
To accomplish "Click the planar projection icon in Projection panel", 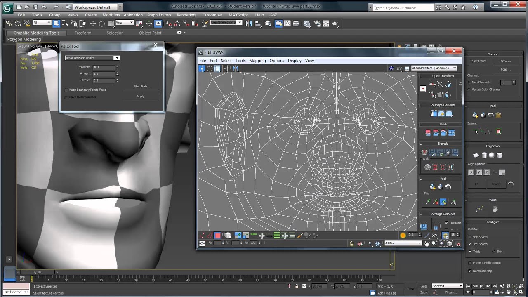I will tap(476, 155).
